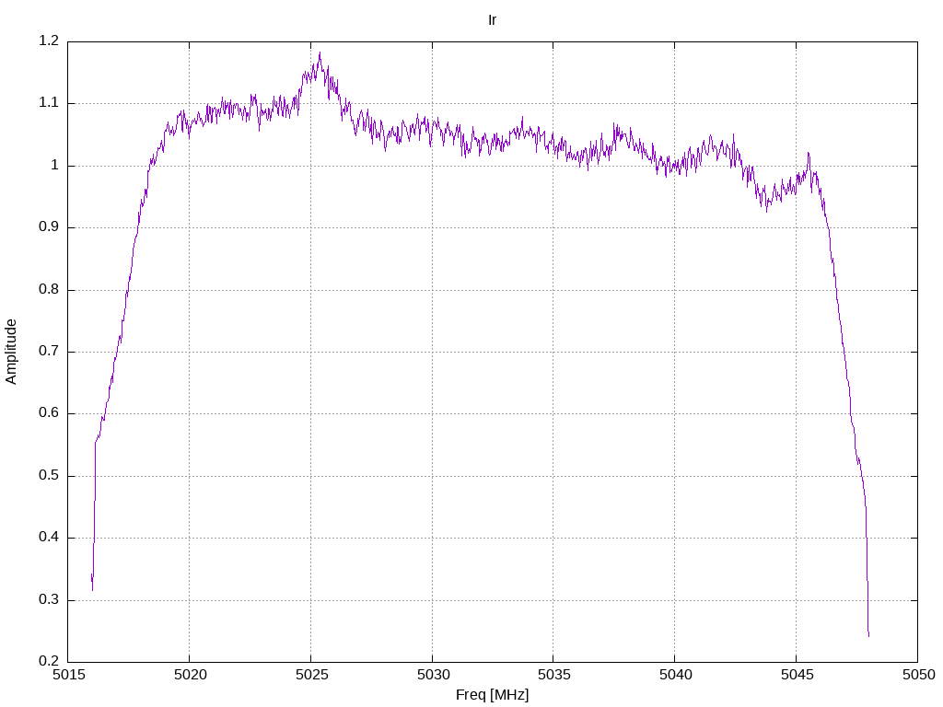Click the 0.7 y-axis tick label
Screen dimensions: 943x707
[49, 352]
